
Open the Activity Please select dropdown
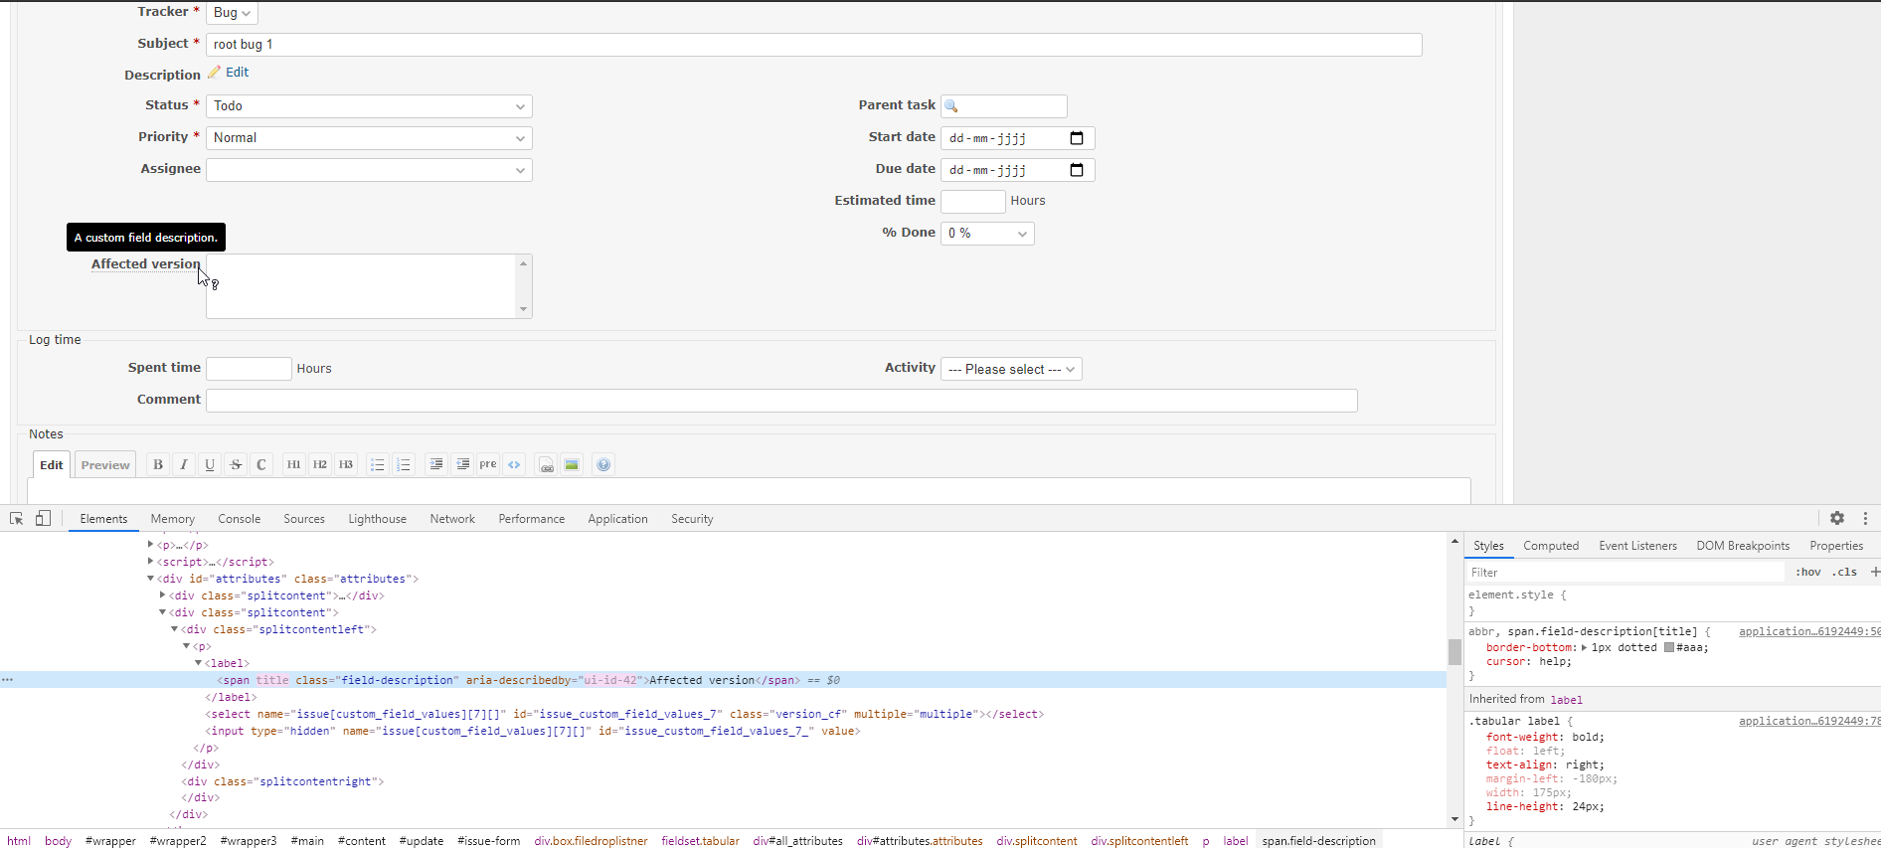1011,369
